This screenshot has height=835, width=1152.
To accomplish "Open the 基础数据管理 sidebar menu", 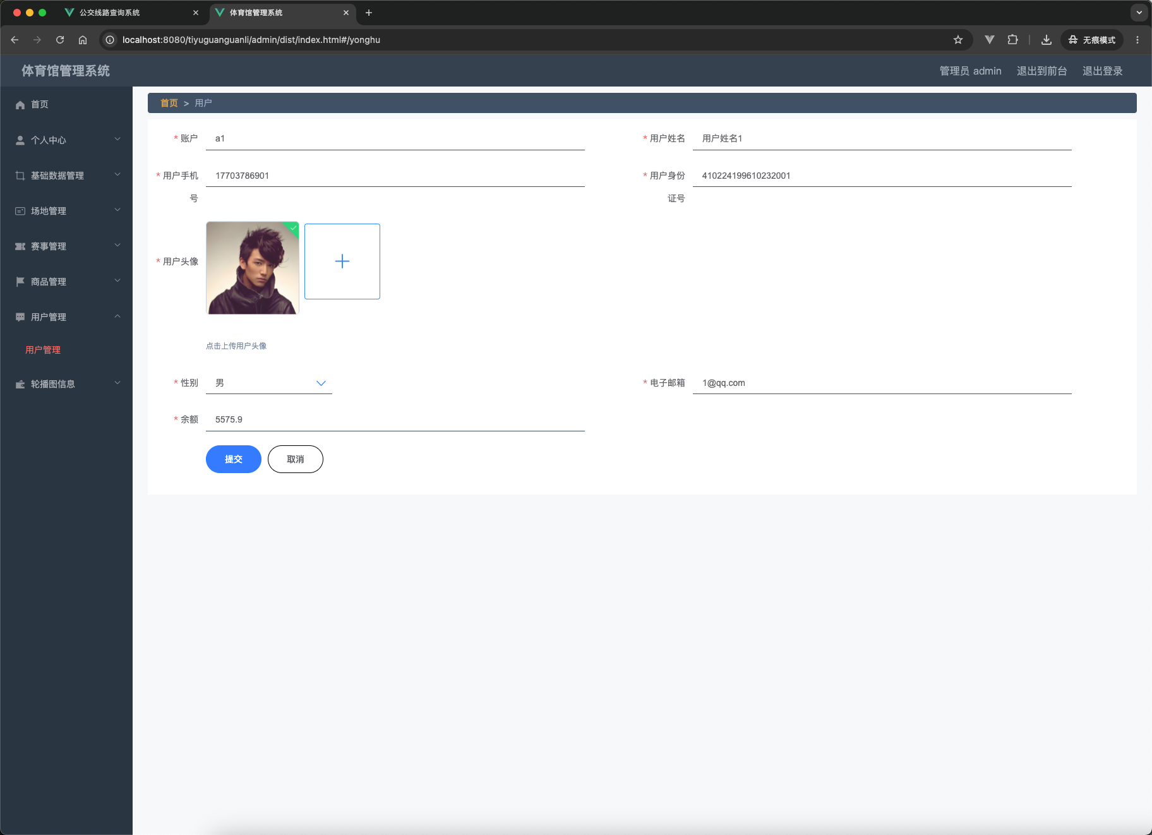I will [66, 176].
